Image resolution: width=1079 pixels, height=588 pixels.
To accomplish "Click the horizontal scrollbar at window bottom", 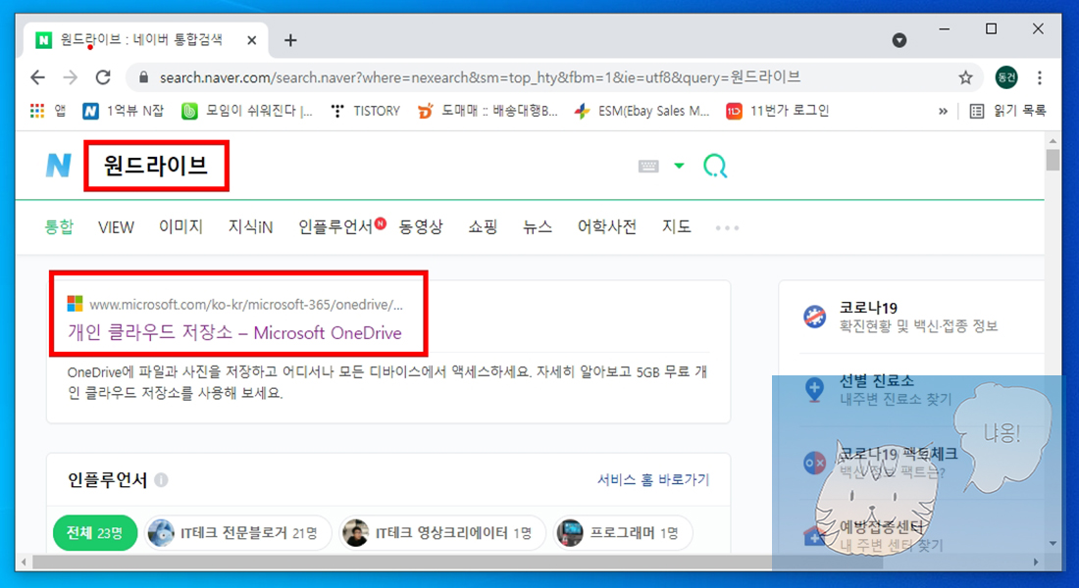I will click(x=457, y=563).
